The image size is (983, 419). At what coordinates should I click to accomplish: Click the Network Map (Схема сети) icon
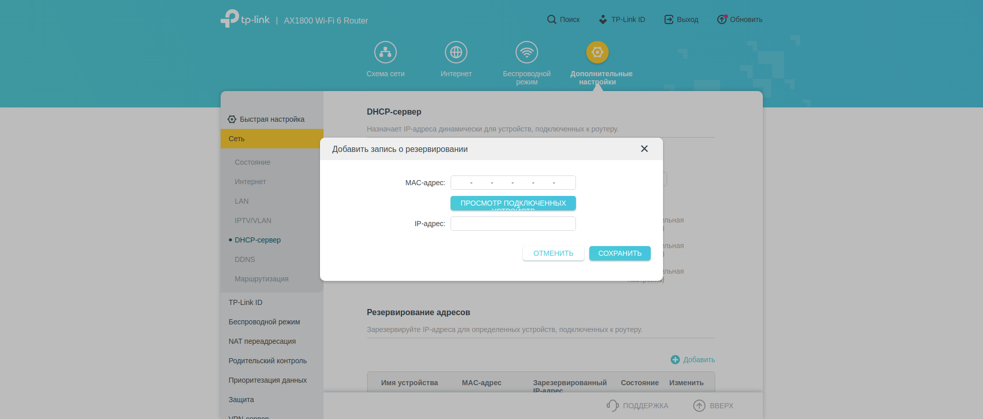385,52
